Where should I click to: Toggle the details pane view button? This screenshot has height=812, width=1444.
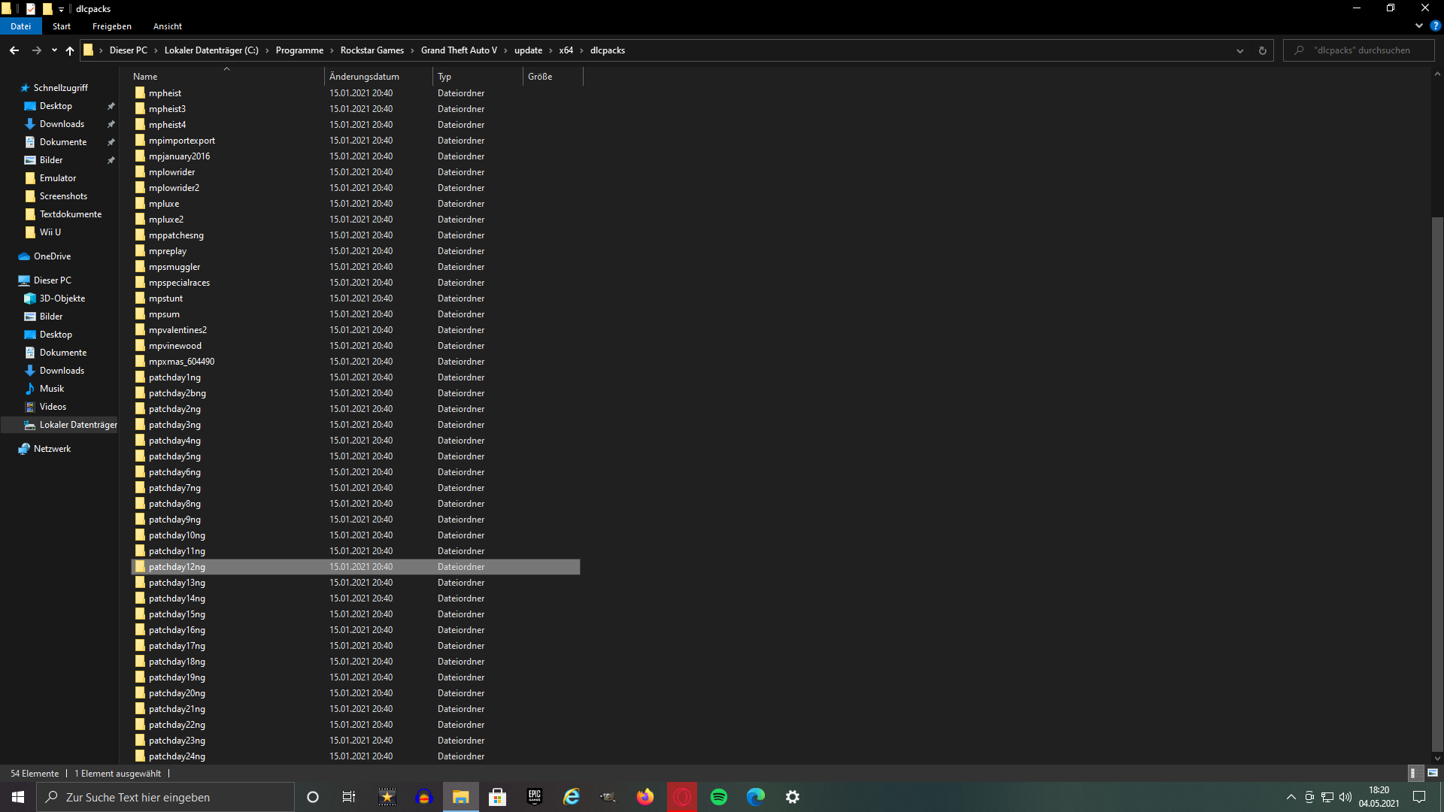(x=1416, y=772)
